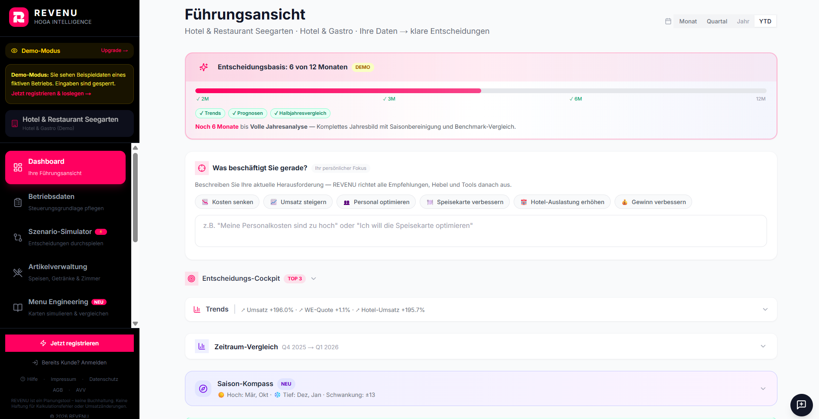Select the Betriebsdaten clipboard icon
The image size is (819, 419).
point(17,202)
